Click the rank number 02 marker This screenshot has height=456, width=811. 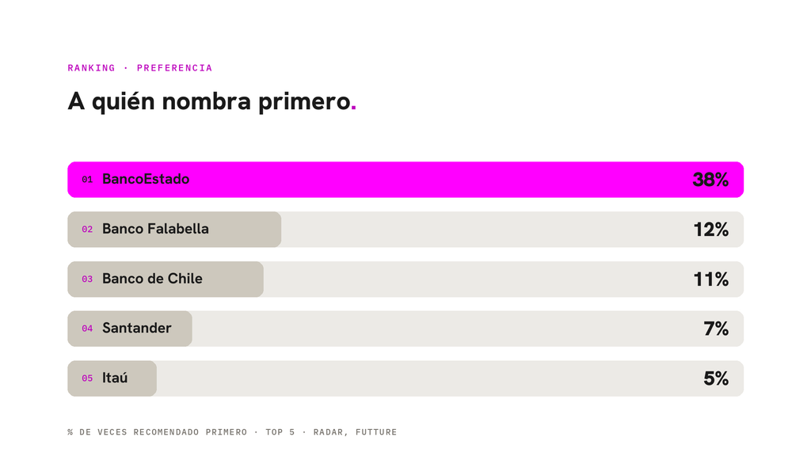coord(87,229)
